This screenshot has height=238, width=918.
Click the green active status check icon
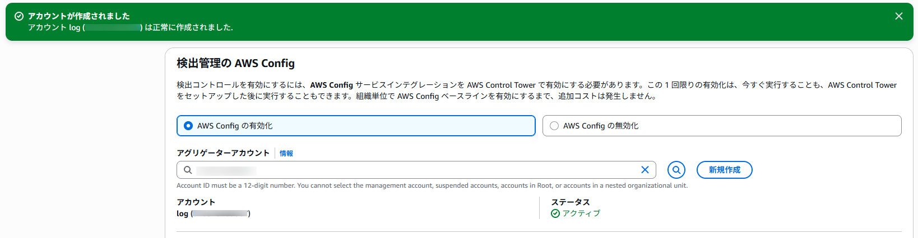pyautogui.click(x=555, y=213)
